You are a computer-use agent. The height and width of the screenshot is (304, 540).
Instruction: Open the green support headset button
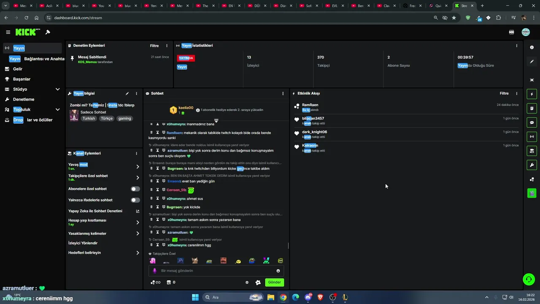coord(528,279)
